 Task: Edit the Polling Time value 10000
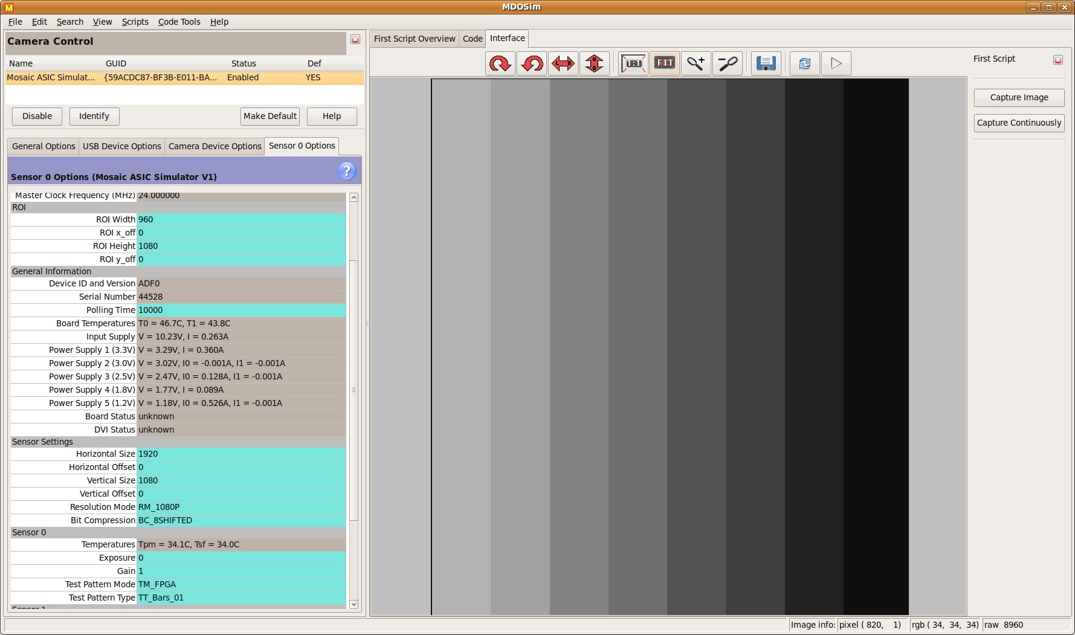coord(241,310)
